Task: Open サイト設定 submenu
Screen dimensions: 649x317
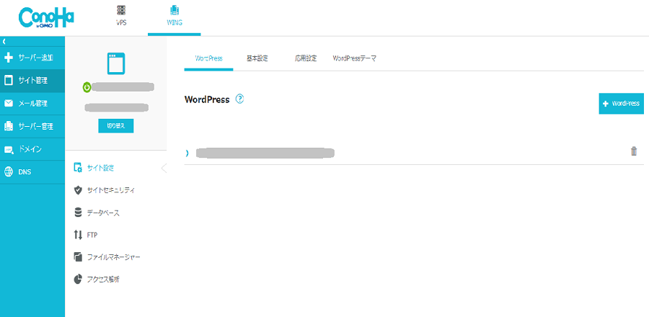Action: [x=100, y=168]
